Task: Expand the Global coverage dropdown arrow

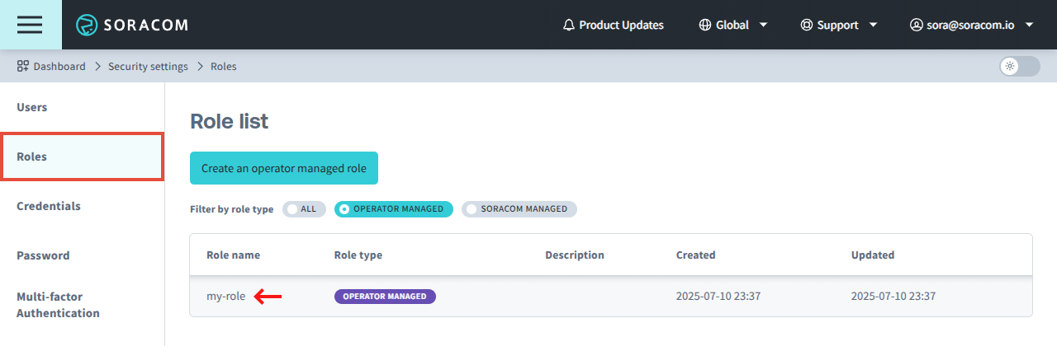Action: click(x=763, y=25)
